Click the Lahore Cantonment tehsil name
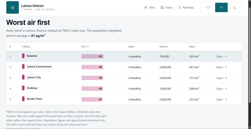The height and width of the screenshot is (129, 251). click(x=39, y=66)
